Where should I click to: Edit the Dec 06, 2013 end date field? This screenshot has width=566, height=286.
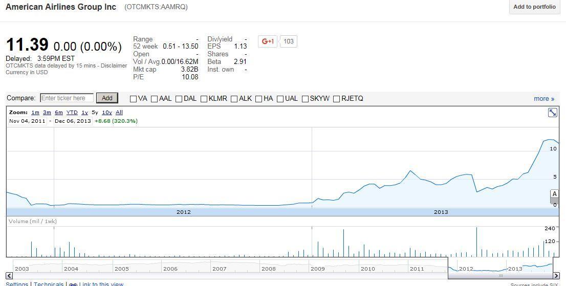click(x=73, y=121)
